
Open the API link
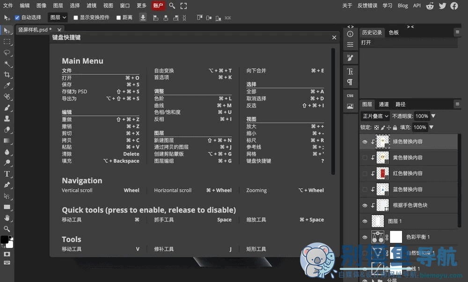point(417,6)
